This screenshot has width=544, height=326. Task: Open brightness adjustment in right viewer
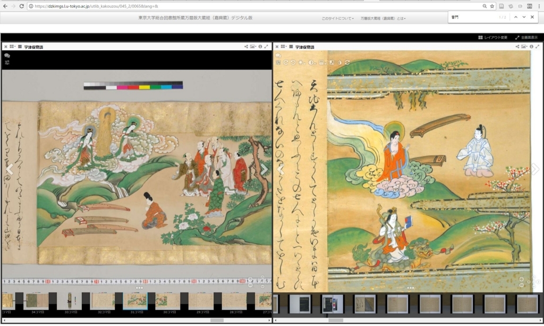coord(302,63)
